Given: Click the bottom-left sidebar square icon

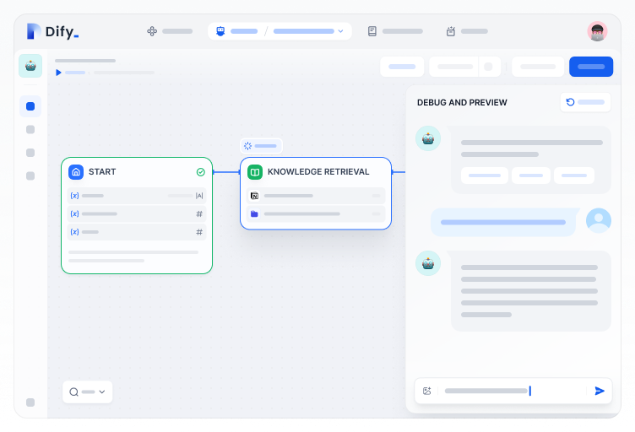Looking at the screenshot, I should (x=30, y=402).
